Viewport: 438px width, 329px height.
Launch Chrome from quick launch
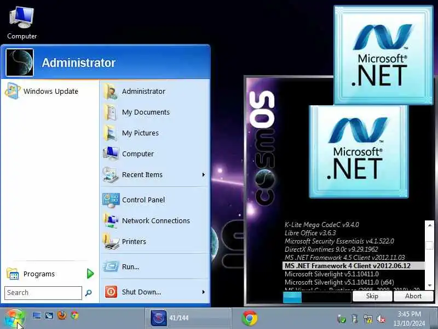[x=74, y=316]
